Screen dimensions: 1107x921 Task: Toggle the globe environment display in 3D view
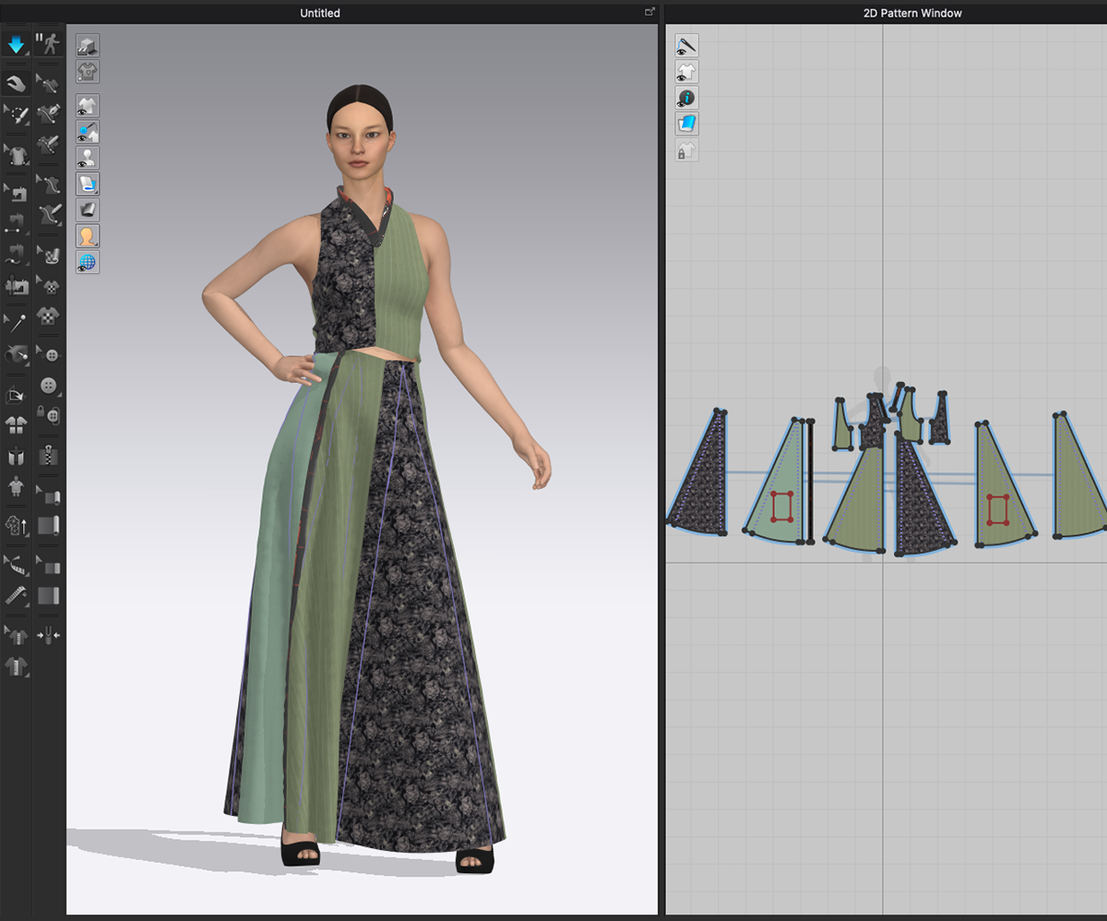point(88,263)
